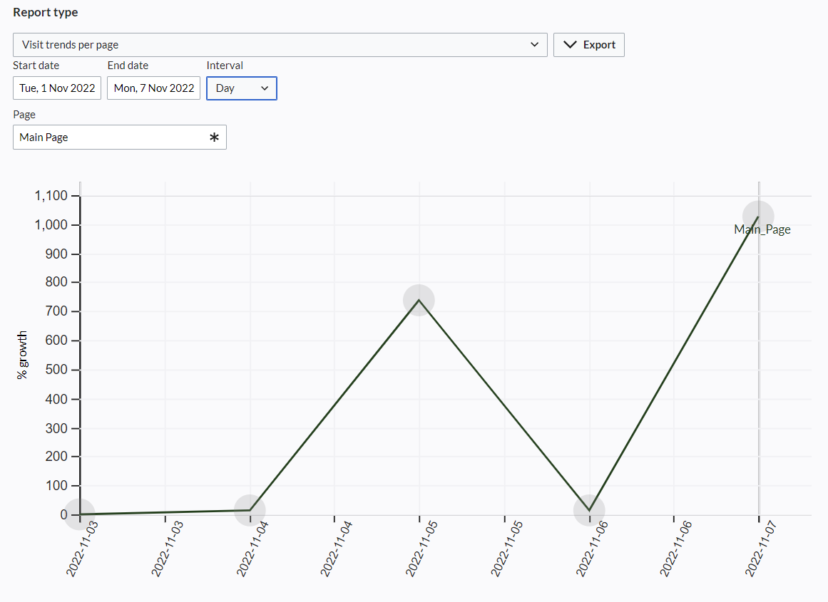Click the Export button
The height and width of the screenshot is (602, 828).
[x=589, y=45]
